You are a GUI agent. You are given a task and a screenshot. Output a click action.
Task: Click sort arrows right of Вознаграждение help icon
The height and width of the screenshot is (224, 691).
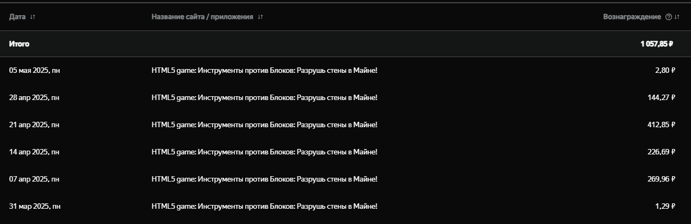[677, 17]
